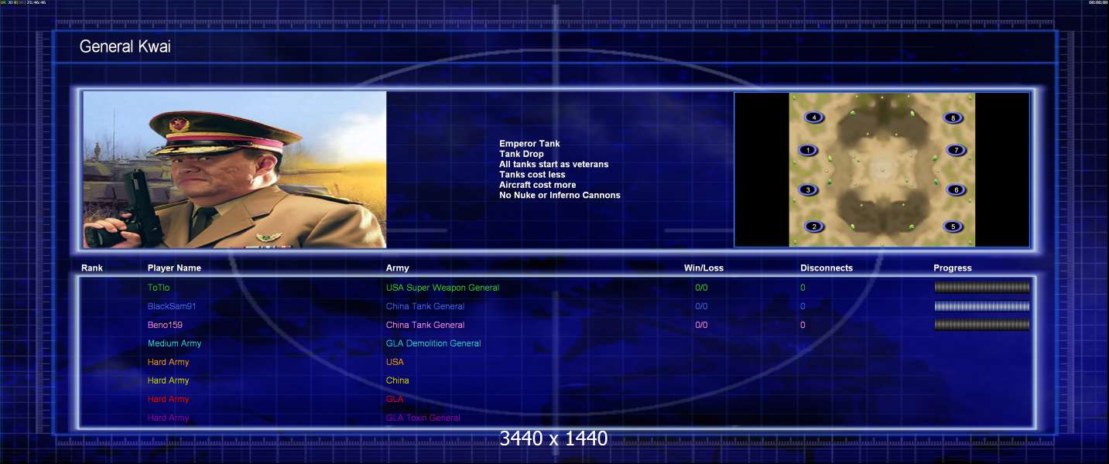Click Beno159's loading progress bar
The image size is (1109, 464).
click(x=982, y=325)
